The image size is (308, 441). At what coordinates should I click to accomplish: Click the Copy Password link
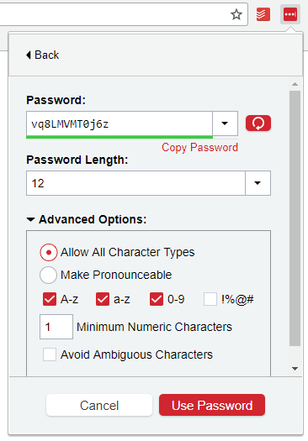199,147
